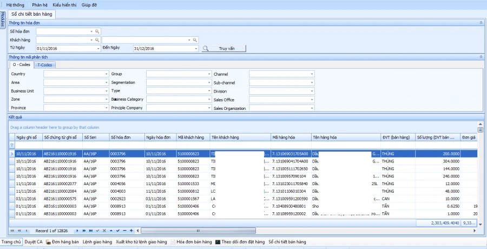The width and height of the screenshot is (487, 249).
Task: Click the vertical scrollbar down arrow
Action: tap(481, 224)
